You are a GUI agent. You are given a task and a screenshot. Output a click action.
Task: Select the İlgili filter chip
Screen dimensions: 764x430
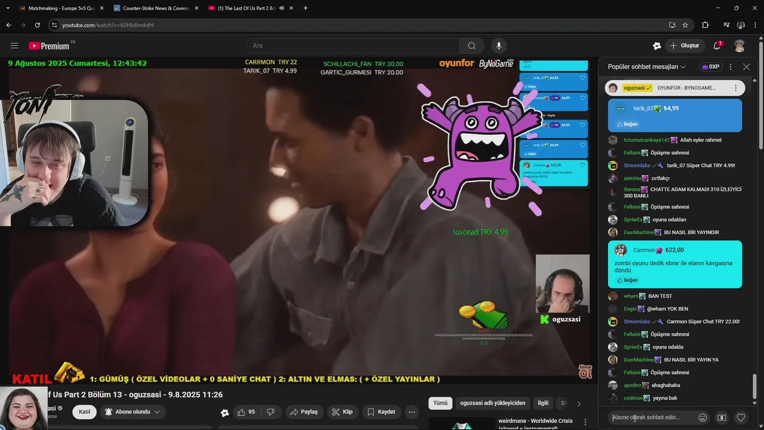(543, 403)
